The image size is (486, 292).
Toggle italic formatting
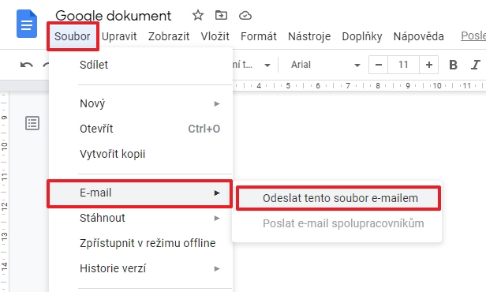476,65
